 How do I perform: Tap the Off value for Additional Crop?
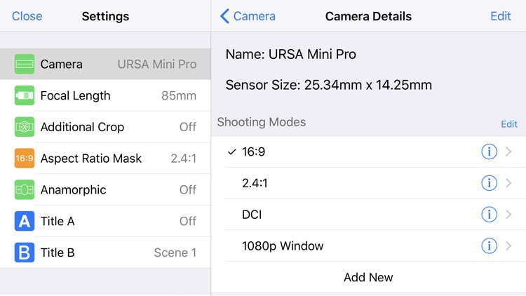coord(188,127)
